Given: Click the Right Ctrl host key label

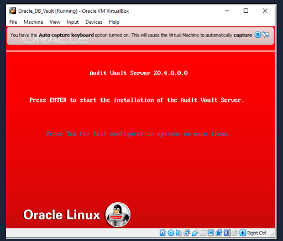Looking at the screenshot, I should pos(256,233).
